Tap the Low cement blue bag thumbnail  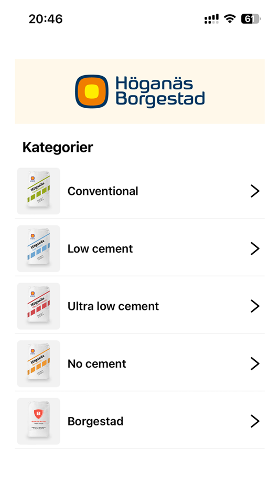click(x=38, y=248)
